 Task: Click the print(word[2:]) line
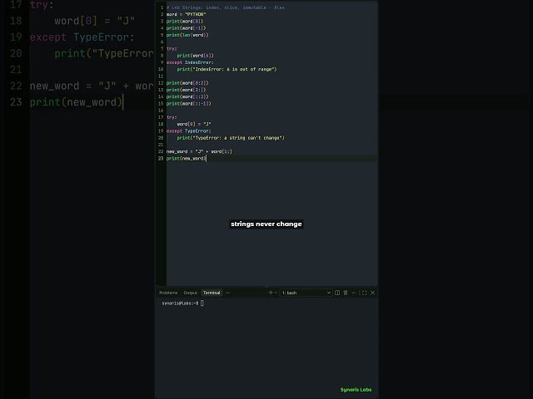point(186,90)
